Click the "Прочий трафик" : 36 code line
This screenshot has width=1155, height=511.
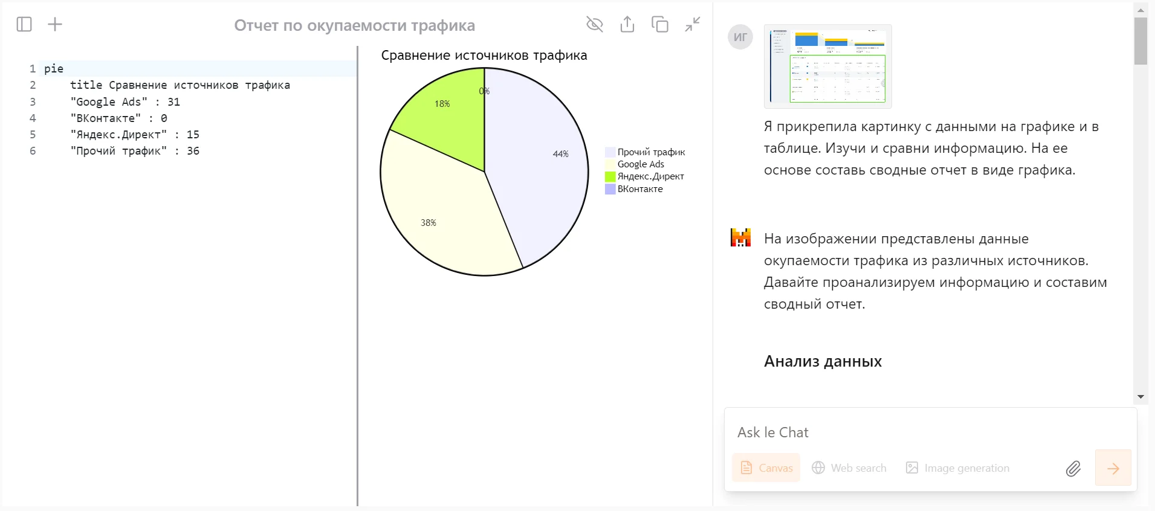coord(135,150)
